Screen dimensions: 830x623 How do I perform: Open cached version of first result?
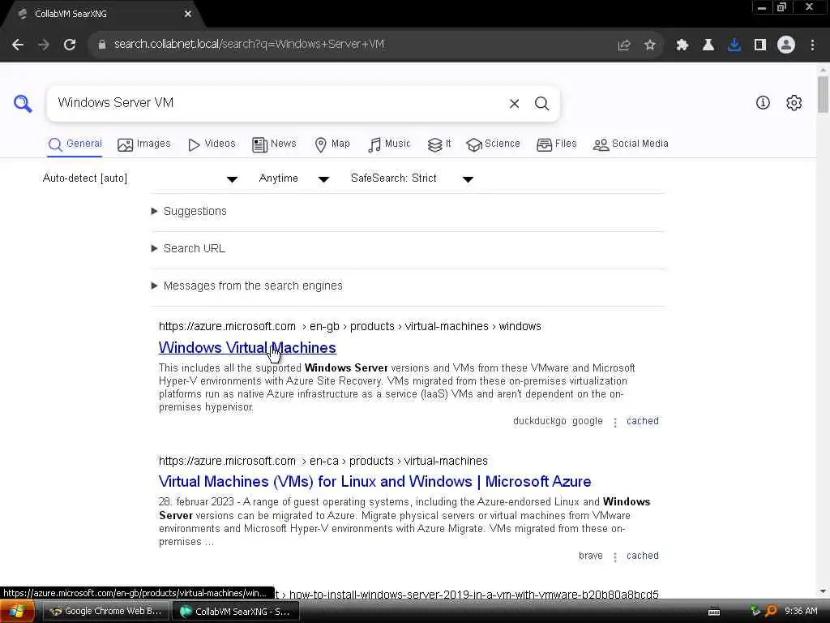pos(643,421)
